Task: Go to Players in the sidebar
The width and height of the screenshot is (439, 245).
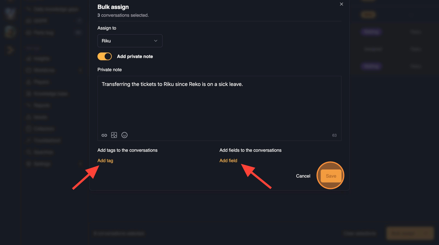Action: click(41, 82)
